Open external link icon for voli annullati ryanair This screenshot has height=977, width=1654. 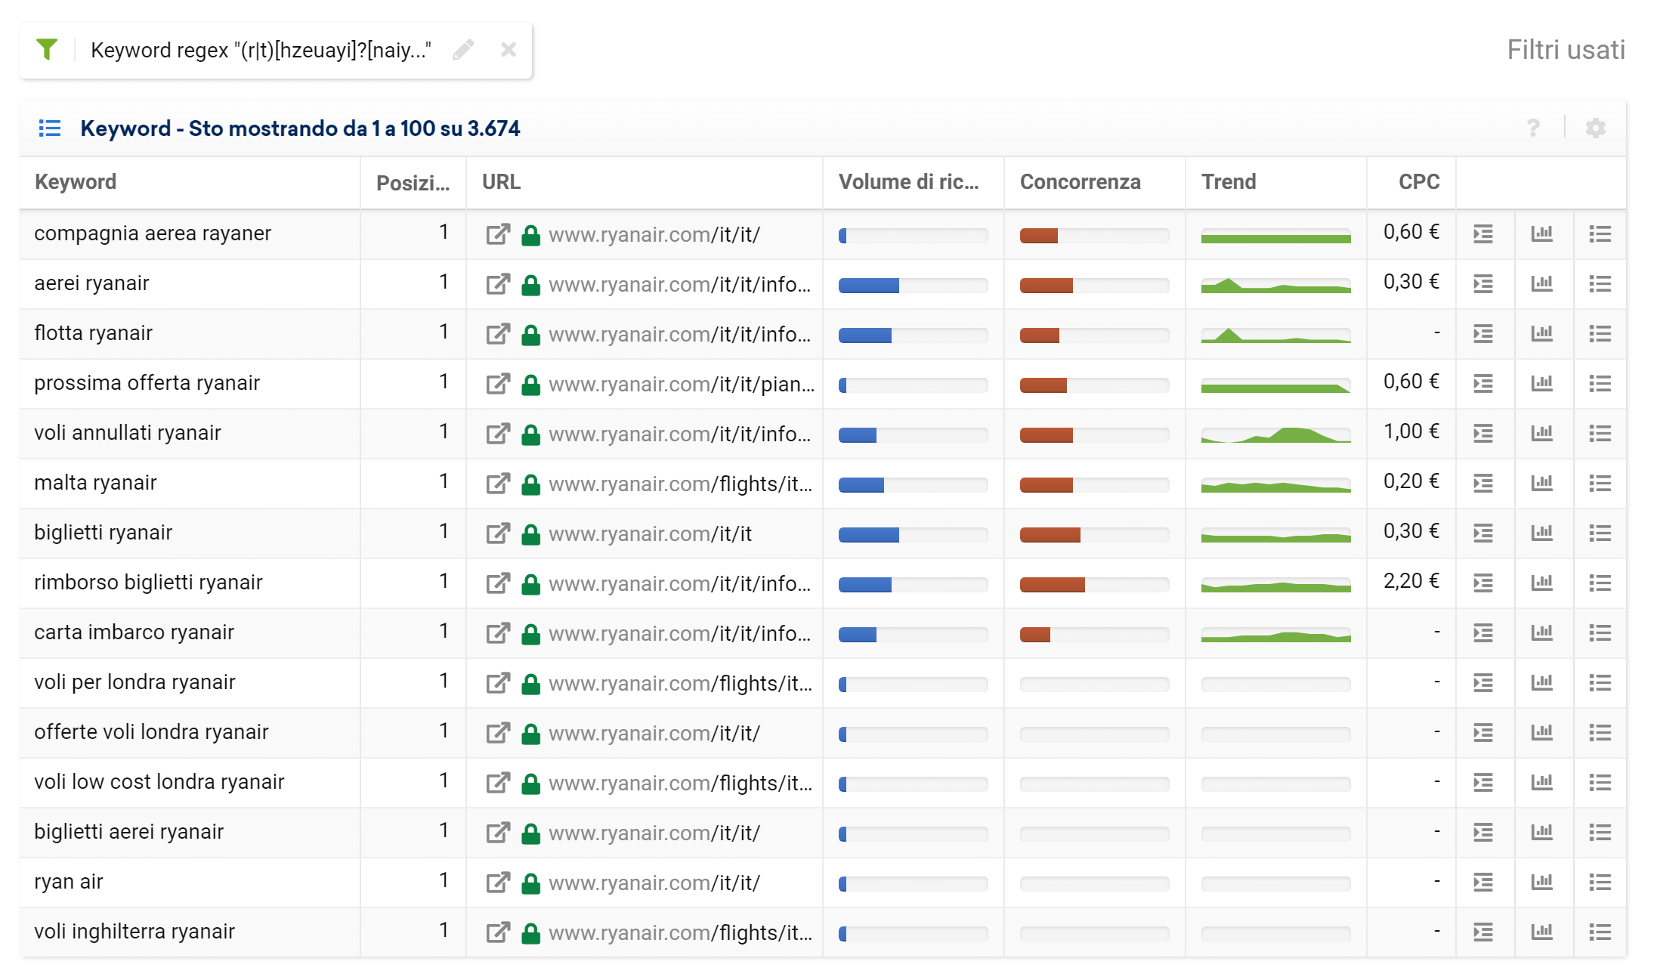(498, 434)
